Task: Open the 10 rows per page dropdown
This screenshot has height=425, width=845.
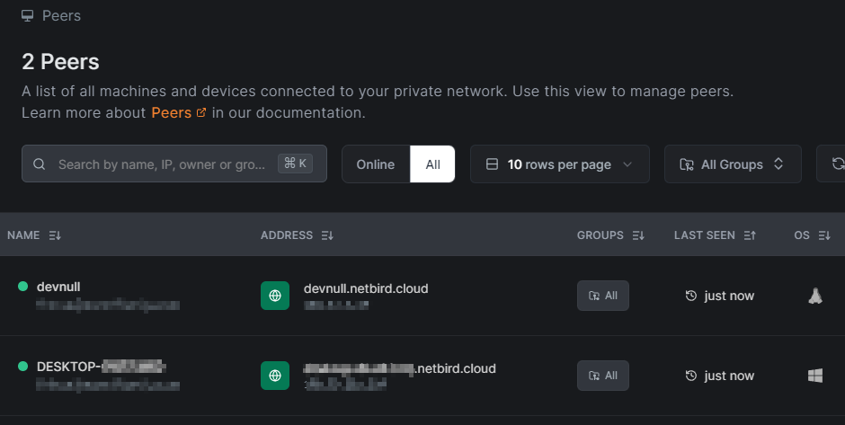Action: (x=559, y=164)
